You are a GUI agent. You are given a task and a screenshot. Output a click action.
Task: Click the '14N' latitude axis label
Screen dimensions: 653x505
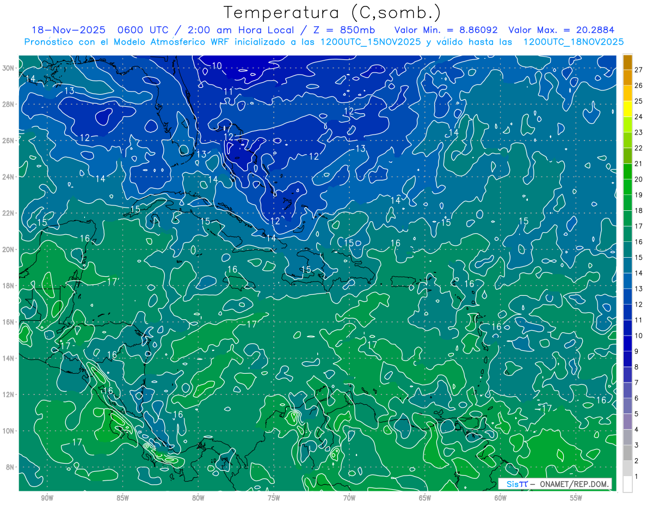tap(8, 358)
